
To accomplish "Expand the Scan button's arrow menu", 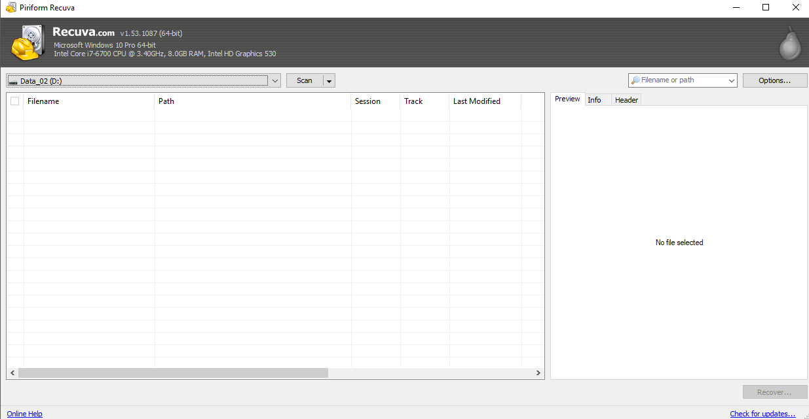I will pyautogui.click(x=329, y=80).
